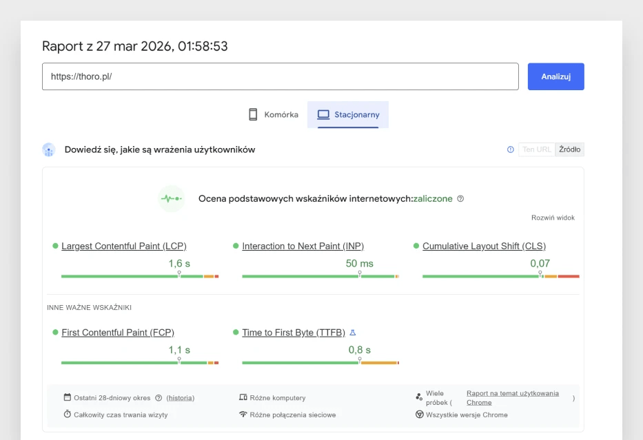The width and height of the screenshot is (643, 440).
Task: Open Raport na temat użytkowania Chrome link
Action: click(x=512, y=397)
